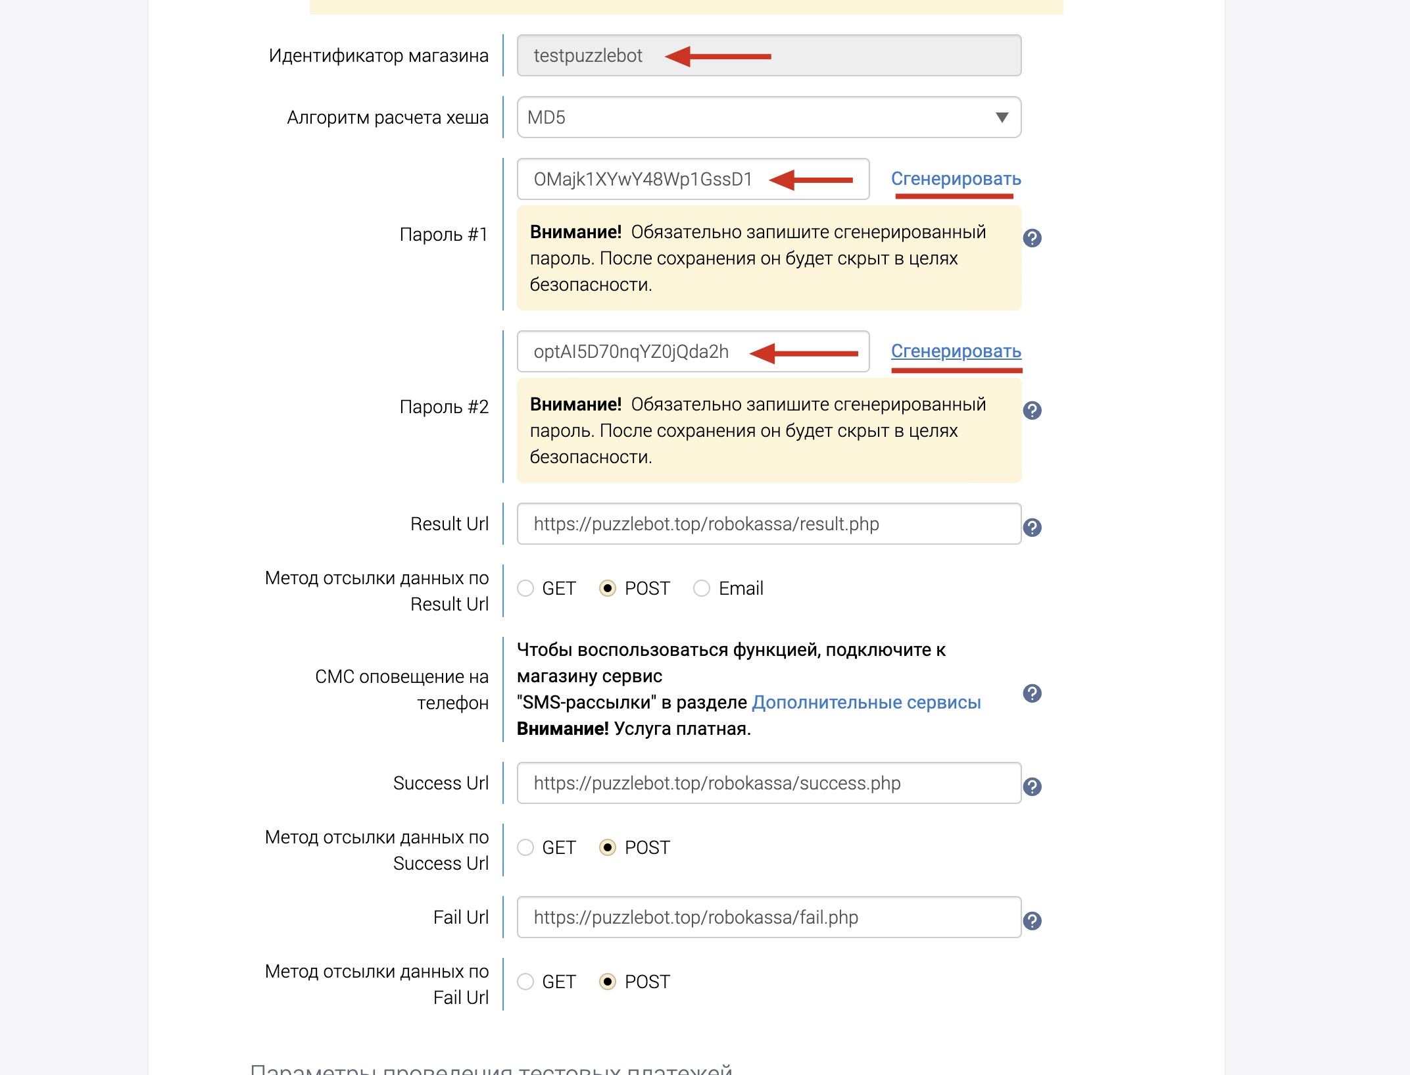Image resolution: width=1410 pixels, height=1075 pixels.
Task: Select Email for Result Url method
Action: (702, 588)
